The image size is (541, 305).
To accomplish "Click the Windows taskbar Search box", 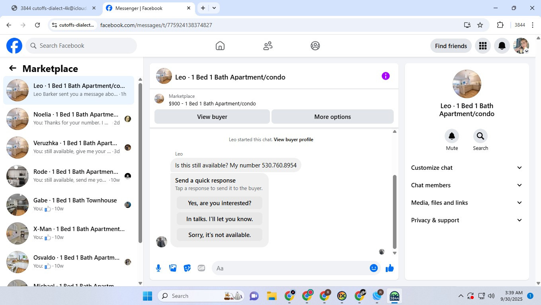I will pos(202,296).
